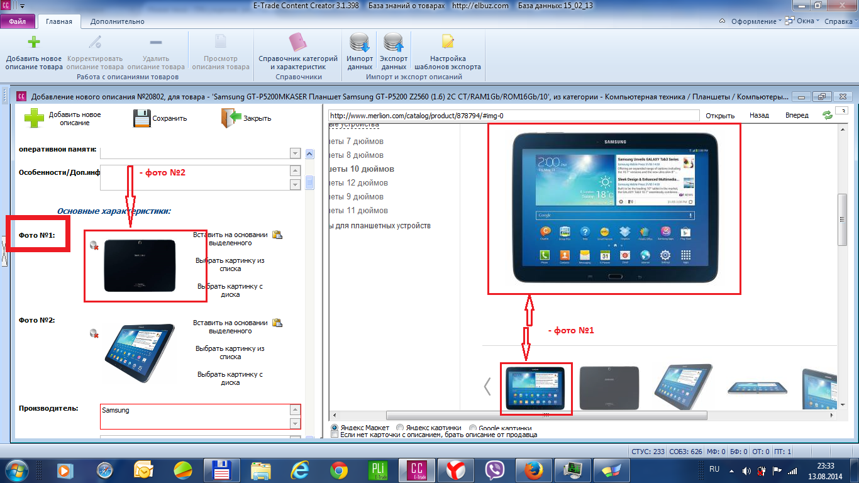The image size is (859, 483).
Task: Click the paste icon beside Фото №1
Action: coord(277,235)
